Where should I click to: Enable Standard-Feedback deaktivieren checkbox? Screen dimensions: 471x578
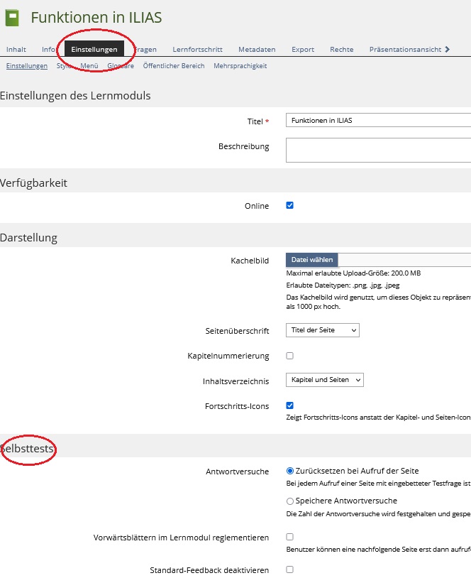[289, 569]
